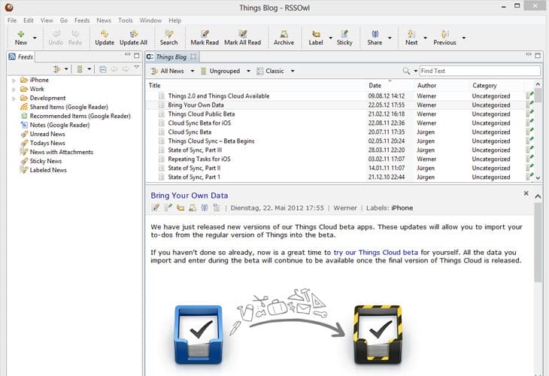Click the New feed toolbar icon
This screenshot has width=549, height=376.
(21, 38)
